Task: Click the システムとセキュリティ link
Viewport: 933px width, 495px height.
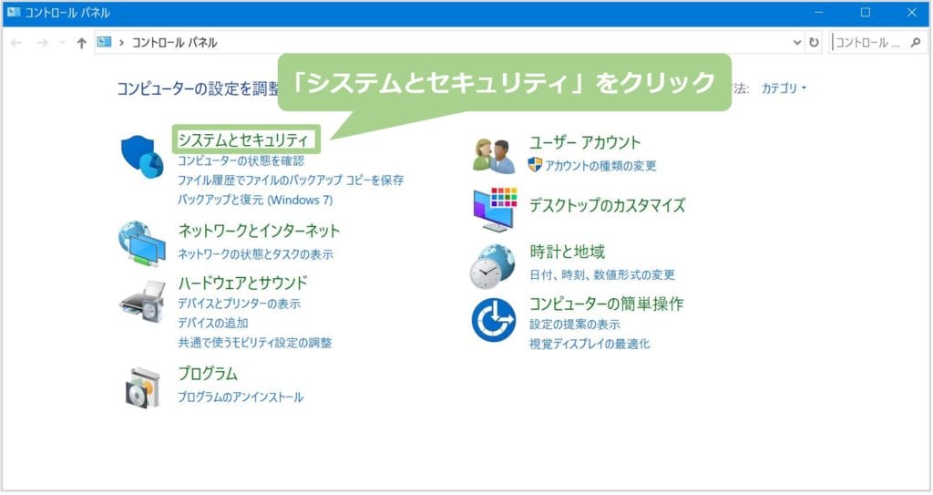Action: 243,140
